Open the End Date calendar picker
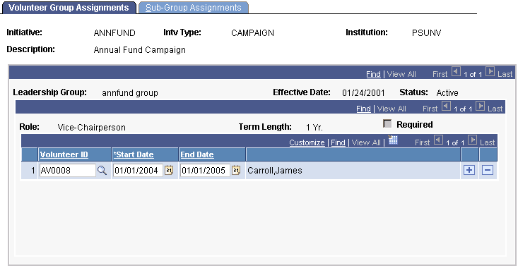 pyautogui.click(x=236, y=171)
